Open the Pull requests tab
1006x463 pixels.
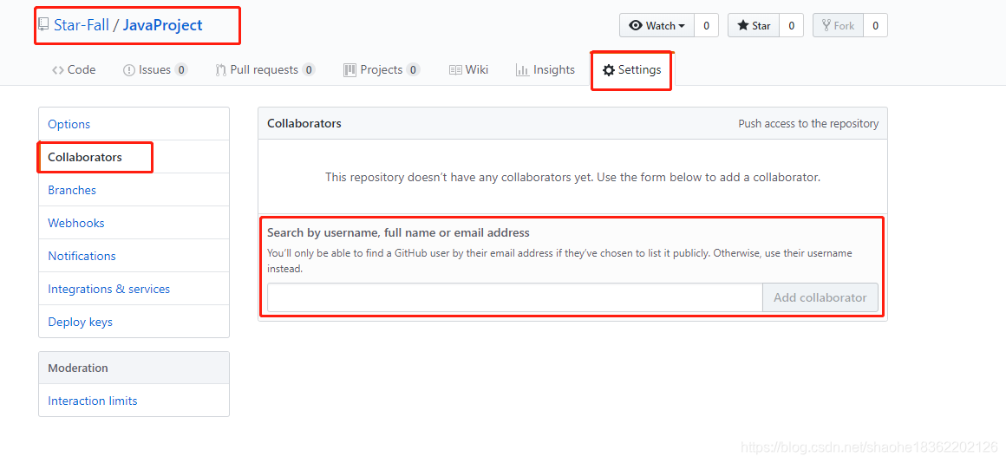coord(265,70)
